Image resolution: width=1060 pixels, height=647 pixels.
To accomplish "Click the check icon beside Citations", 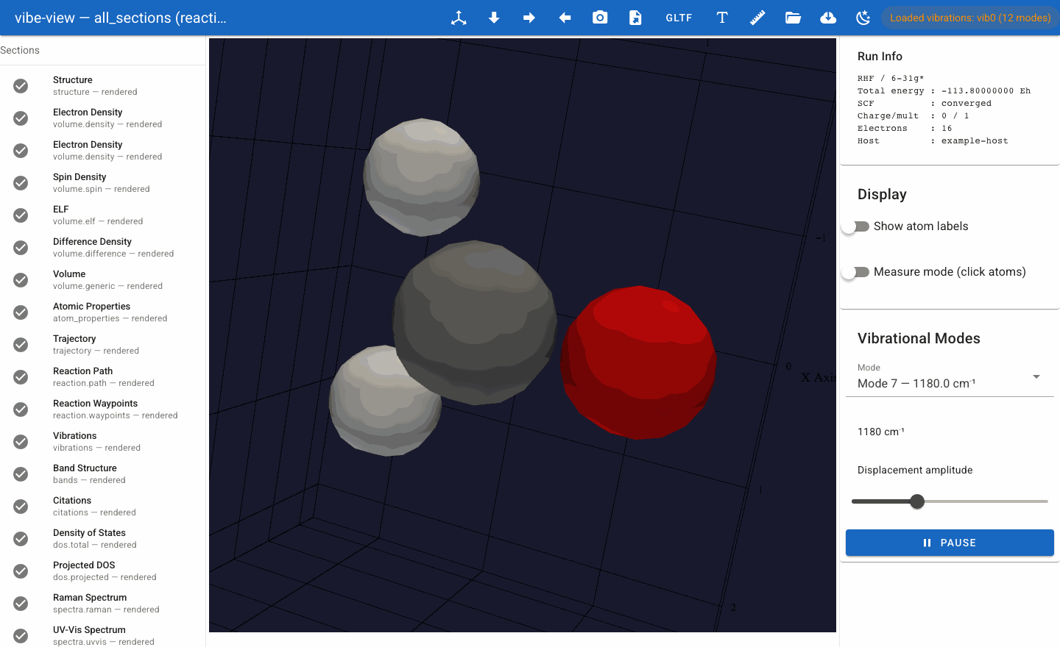I will tap(21, 507).
